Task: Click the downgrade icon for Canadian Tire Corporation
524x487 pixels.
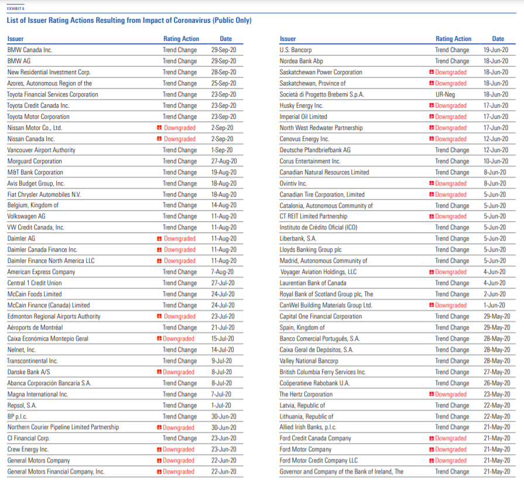Action: (431, 194)
